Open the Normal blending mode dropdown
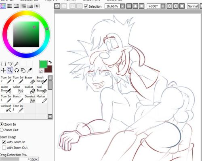Image resolution: width=202 pixels, height=161 pixels. (x=200, y=6)
